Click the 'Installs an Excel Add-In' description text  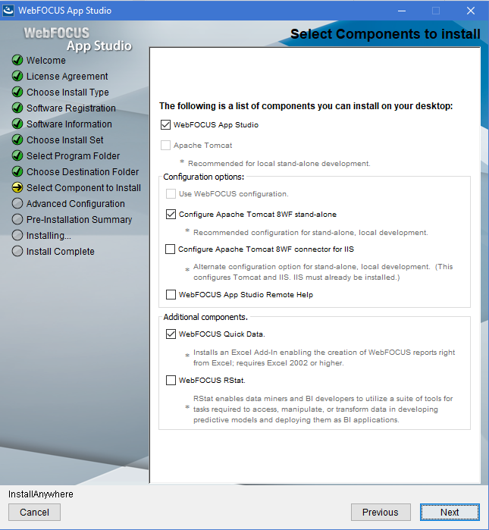coord(324,358)
